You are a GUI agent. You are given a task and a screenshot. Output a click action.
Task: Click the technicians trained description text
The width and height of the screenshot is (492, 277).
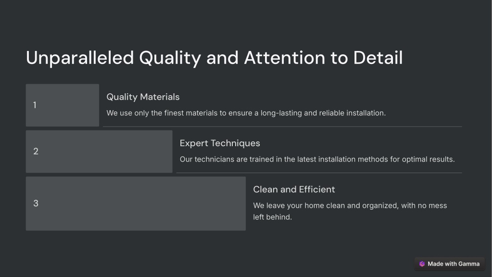click(317, 159)
